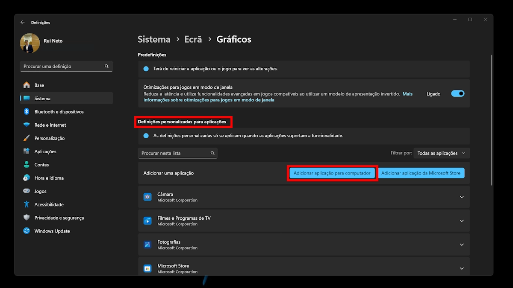Viewport: 513px width, 288px height.
Task: Open the Filtrar por dropdown
Action: [x=442, y=153]
